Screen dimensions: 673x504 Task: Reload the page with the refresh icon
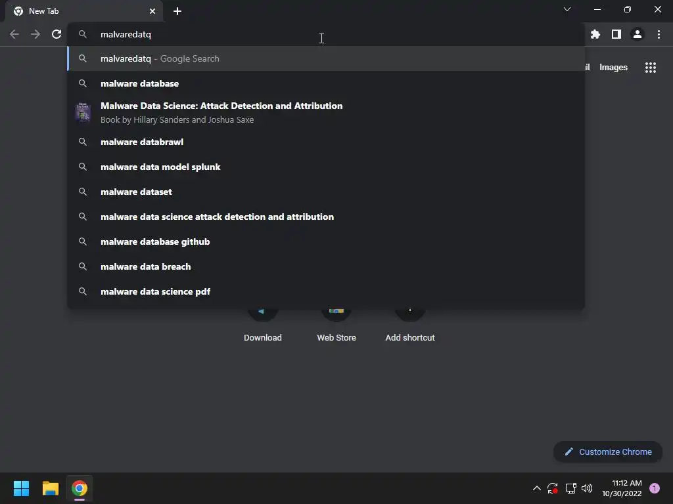pyautogui.click(x=57, y=34)
